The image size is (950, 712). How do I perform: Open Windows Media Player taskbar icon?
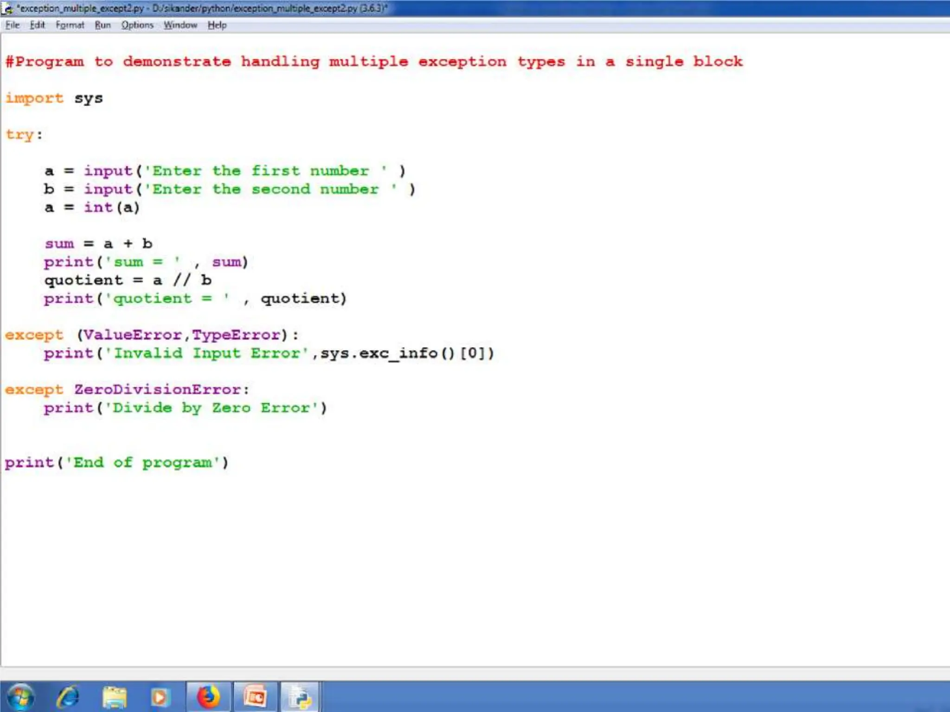(160, 697)
